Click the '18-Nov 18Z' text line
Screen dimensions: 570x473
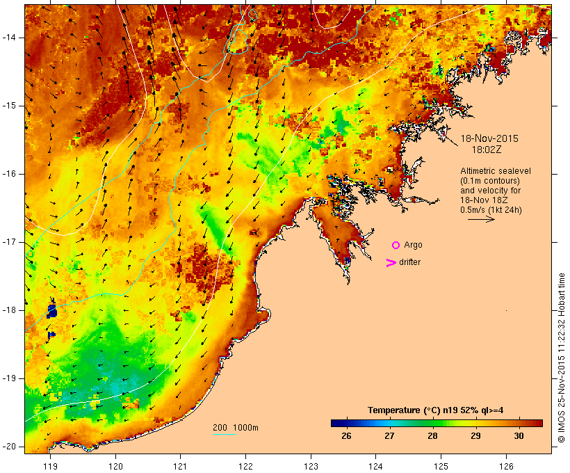[484, 200]
